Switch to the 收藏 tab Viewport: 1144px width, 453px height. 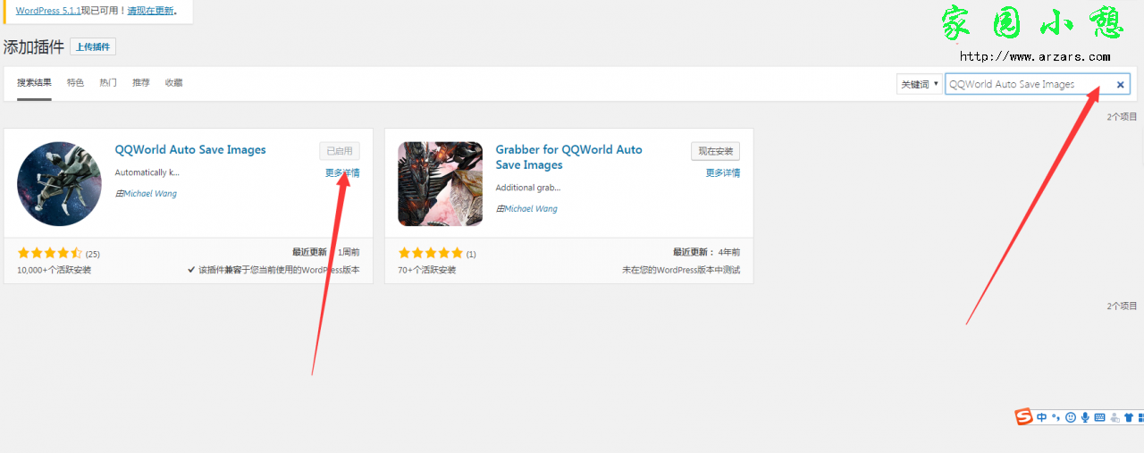173,83
